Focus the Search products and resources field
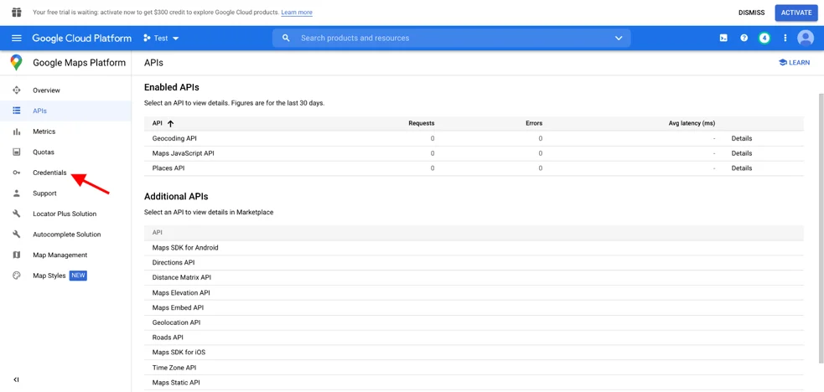 click(x=452, y=39)
